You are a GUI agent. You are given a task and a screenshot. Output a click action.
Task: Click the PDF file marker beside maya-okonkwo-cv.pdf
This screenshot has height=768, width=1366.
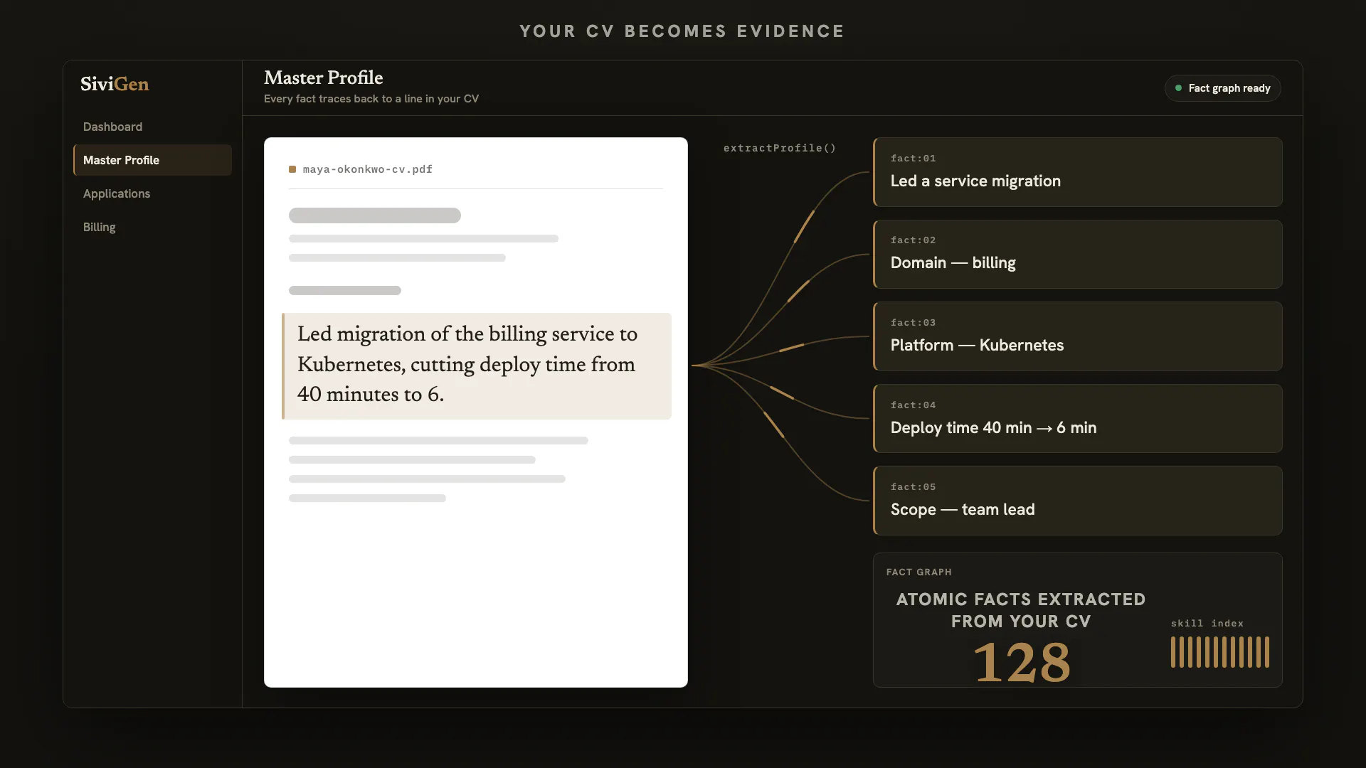292,169
